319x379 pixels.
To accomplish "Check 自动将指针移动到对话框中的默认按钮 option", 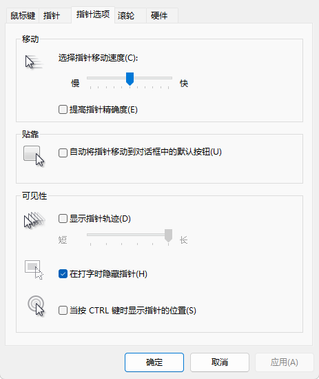I will [63, 153].
